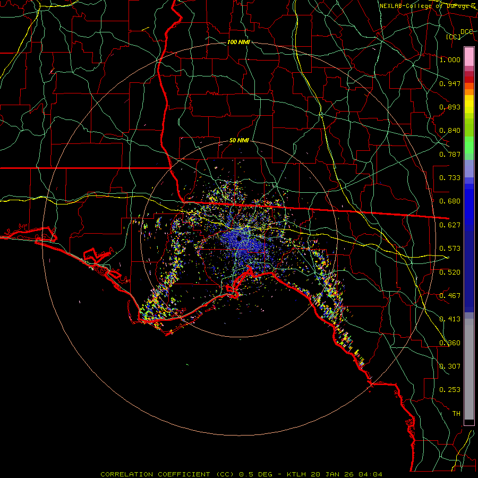Click the Correlation Coefficient KTLH caption

241,474
